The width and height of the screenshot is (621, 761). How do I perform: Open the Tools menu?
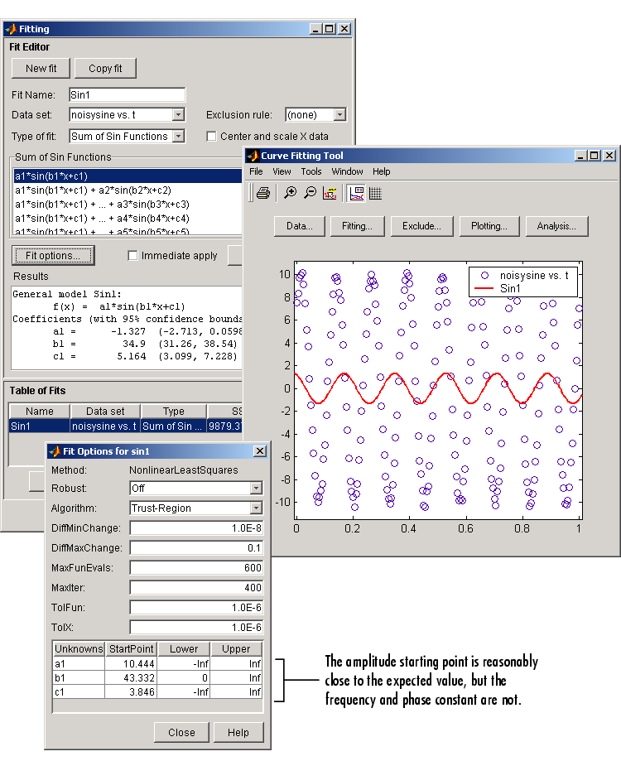(x=311, y=171)
